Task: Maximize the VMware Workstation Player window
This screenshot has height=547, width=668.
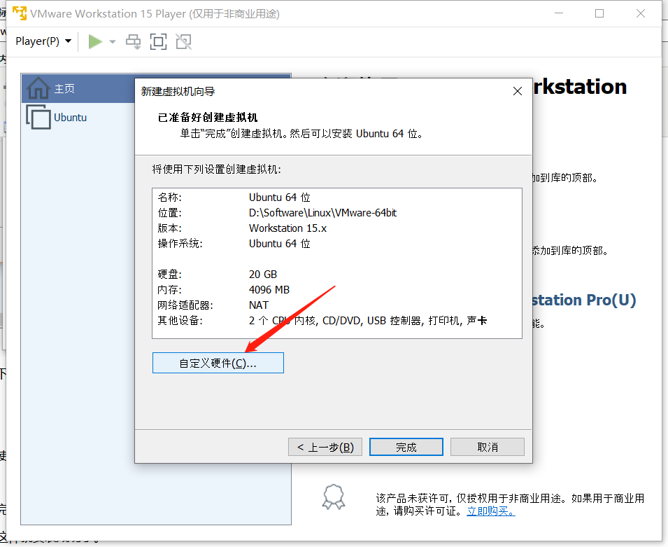Action: coord(599,13)
